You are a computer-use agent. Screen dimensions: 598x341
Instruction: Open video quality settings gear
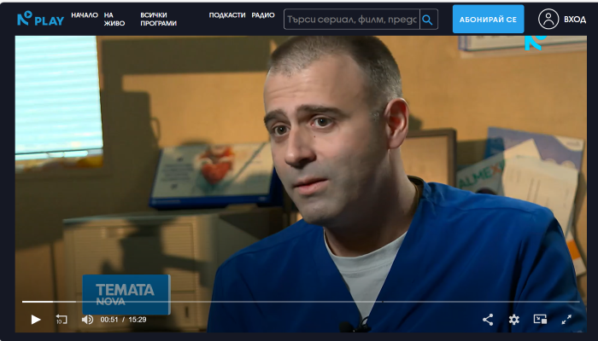513,320
